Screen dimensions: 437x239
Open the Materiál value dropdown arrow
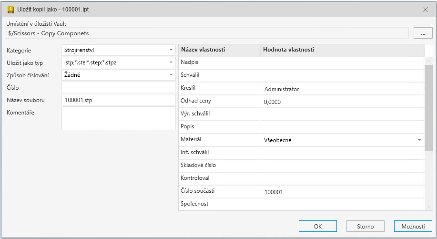(x=419, y=140)
